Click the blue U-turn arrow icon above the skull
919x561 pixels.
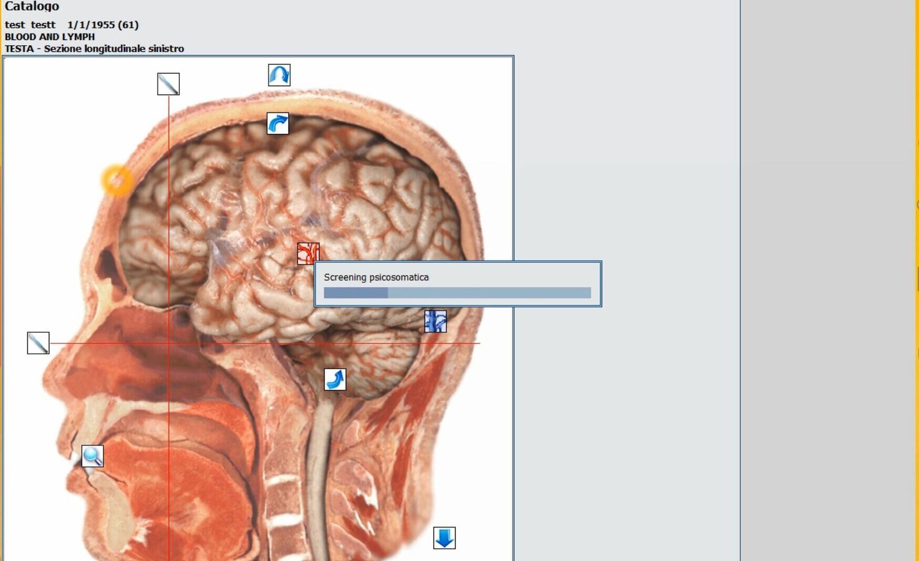click(279, 75)
